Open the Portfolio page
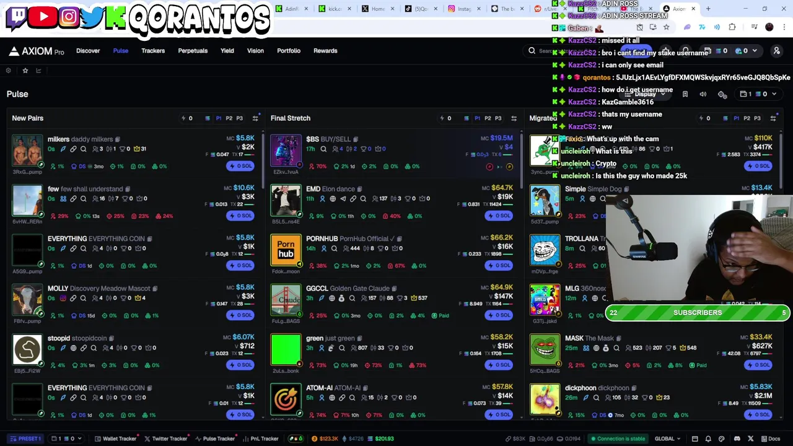 pos(289,51)
